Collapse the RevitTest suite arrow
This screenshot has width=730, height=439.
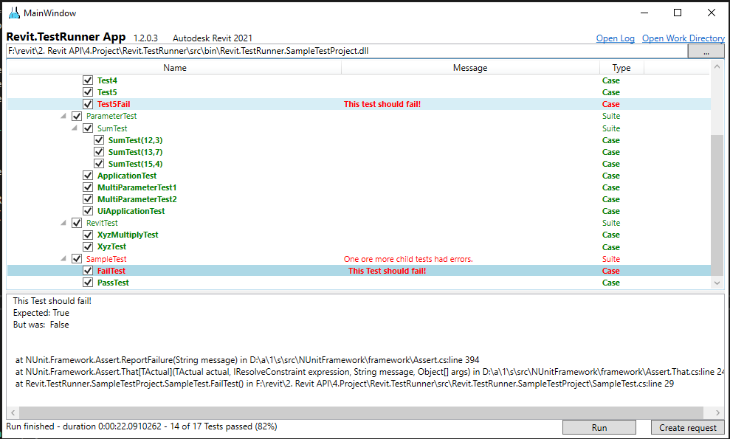64,223
